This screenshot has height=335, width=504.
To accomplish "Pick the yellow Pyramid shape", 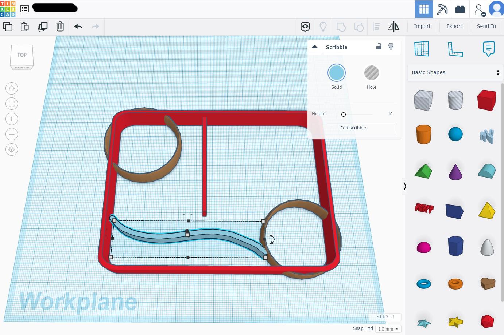I will (487, 210).
